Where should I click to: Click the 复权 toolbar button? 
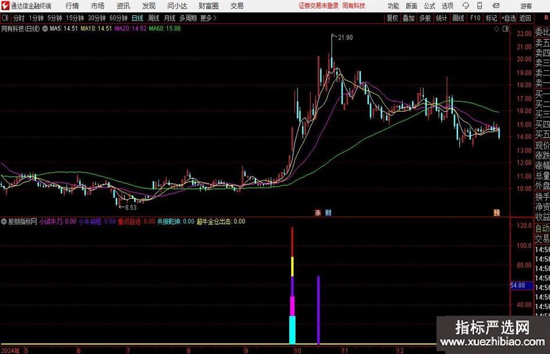click(392, 18)
